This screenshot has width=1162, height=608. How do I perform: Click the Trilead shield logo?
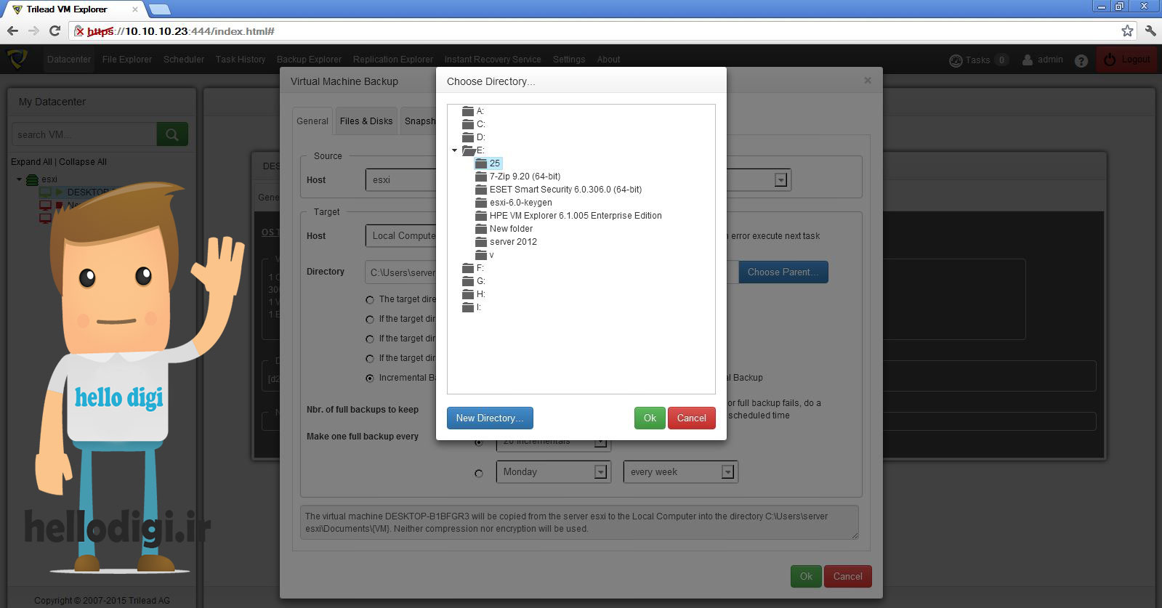pos(17,58)
